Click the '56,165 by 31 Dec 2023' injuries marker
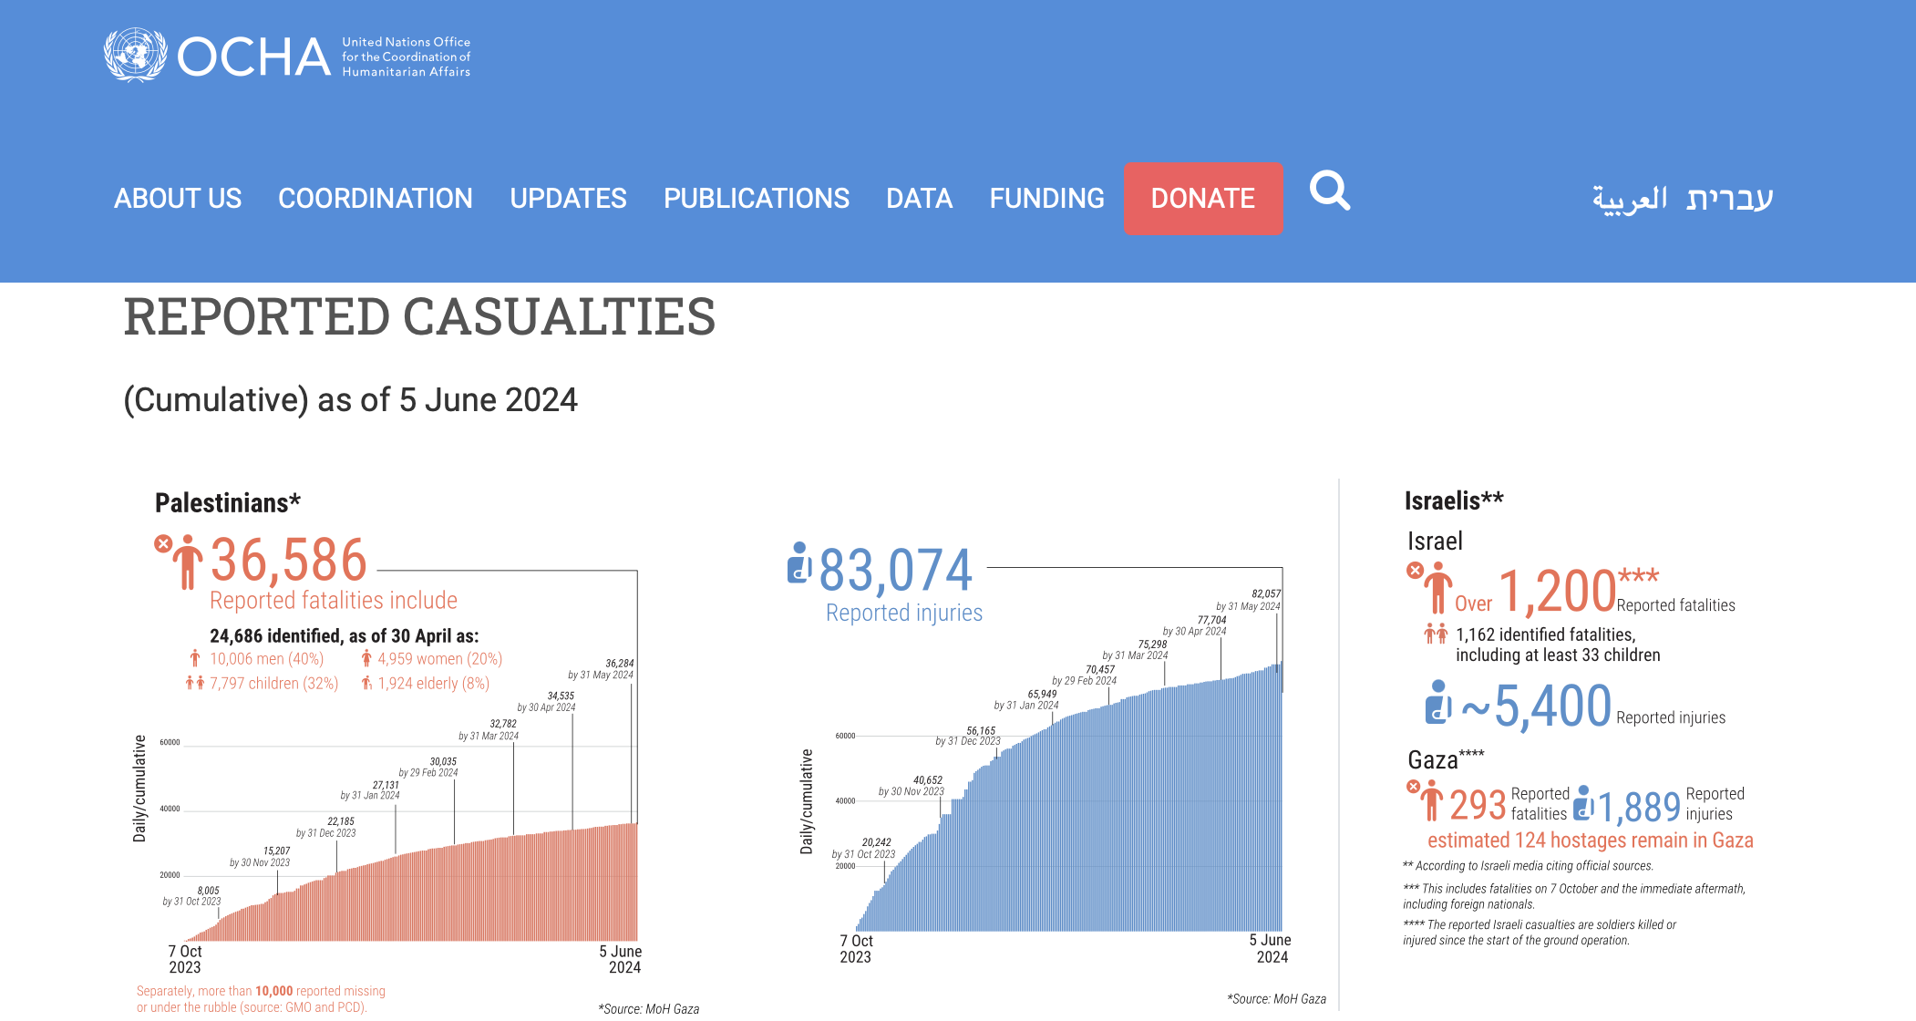The height and width of the screenshot is (1021, 1916). point(968,736)
